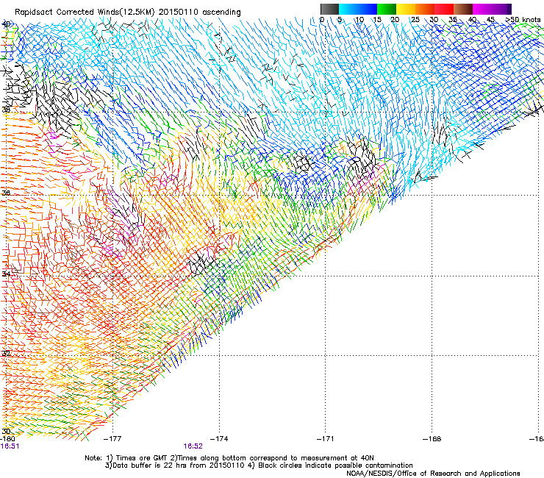Click the date label '20150110 ascending'
This screenshot has height=478, width=544.
200,12
